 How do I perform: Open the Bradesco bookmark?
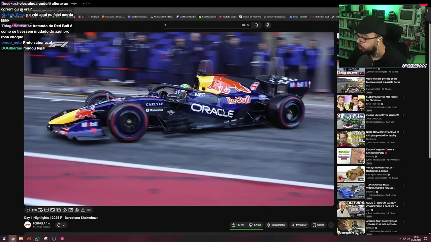coord(93,17)
